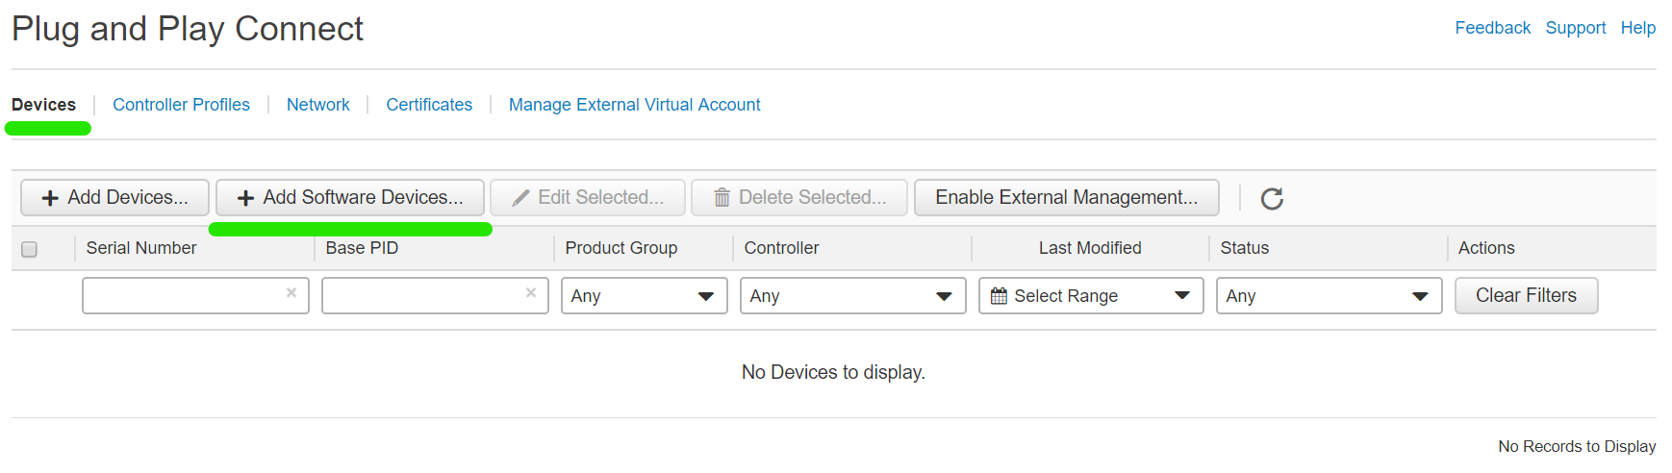Image resolution: width=1672 pixels, height=473 pixels.
Task: Open the Product Group filter dropdown
Action: (645, 296)
